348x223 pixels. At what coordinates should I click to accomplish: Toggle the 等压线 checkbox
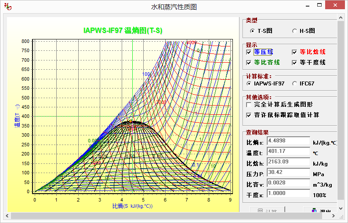249,52
